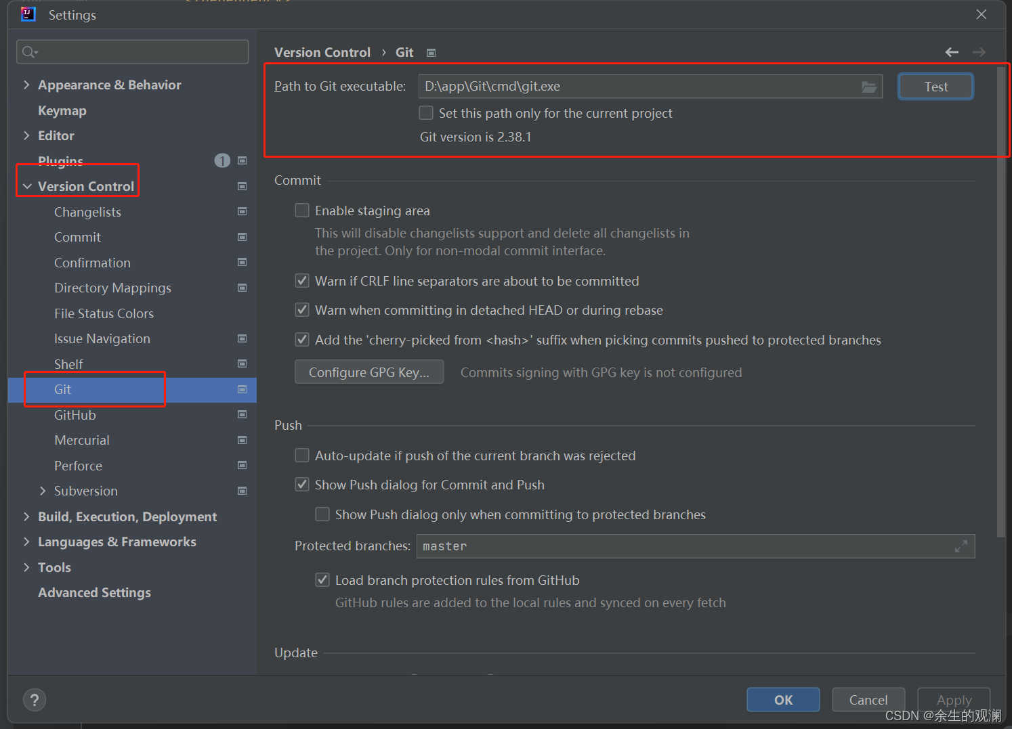1012x729 pixels.
Task: Select GitHub settings page
Action: tap(75, 415)
